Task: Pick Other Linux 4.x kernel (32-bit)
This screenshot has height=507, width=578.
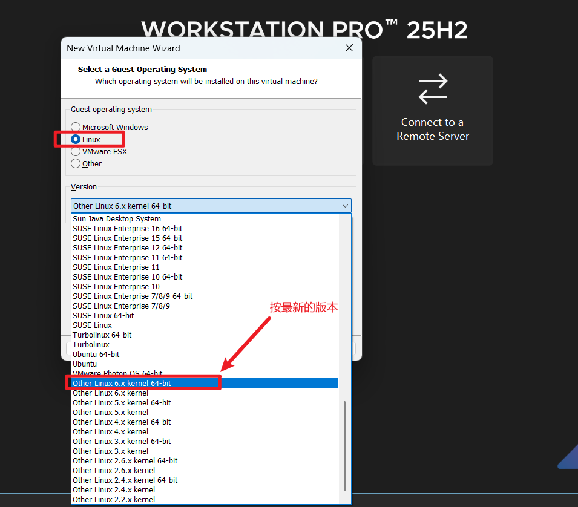Action: [205, 432]
